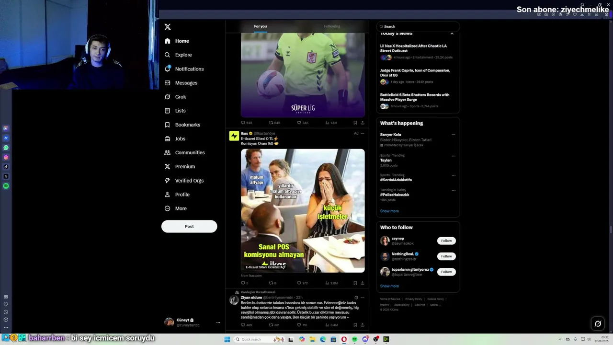Open more options for the #PoliseHaksızlık trend

pyautogui.click(x=454, y=190)
